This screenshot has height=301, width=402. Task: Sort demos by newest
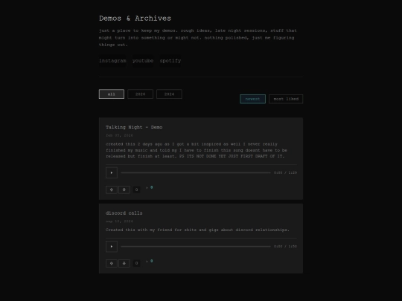pyautogui.click(x=253, y=99)
